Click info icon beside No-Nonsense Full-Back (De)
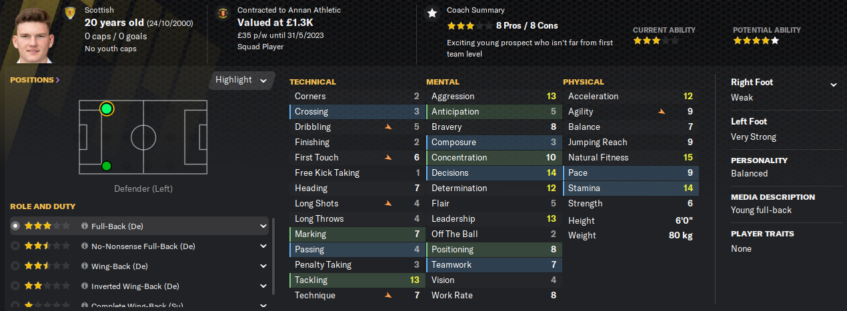The height and width of the screenshot is (311, 847). [x=85, y=246]
